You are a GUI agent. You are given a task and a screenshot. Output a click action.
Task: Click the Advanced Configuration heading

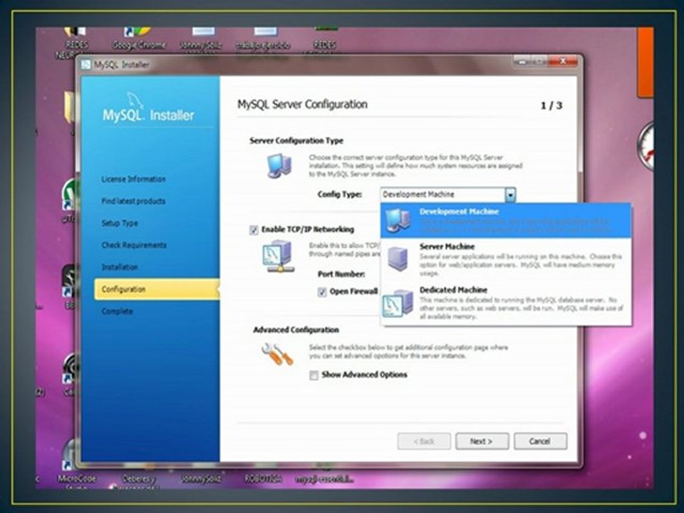(296, 330)
